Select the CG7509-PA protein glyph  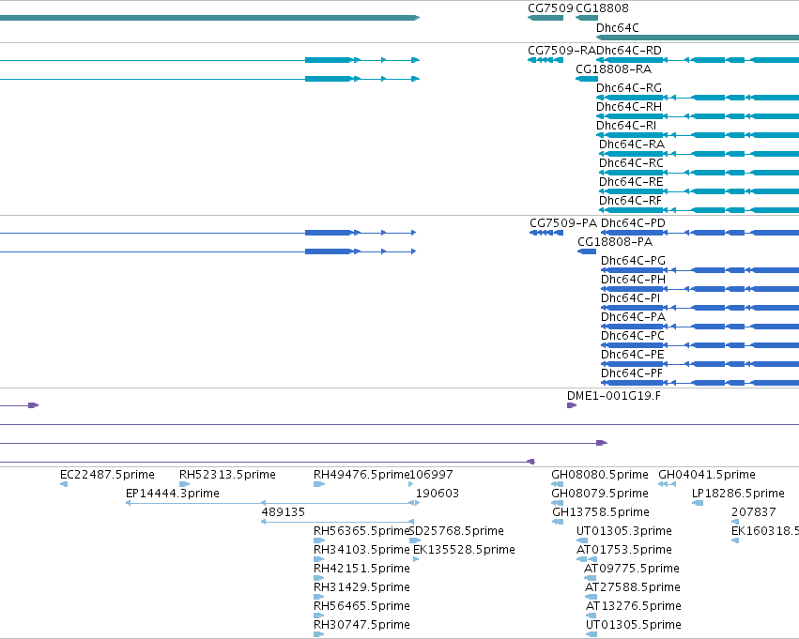click(546, 233)
